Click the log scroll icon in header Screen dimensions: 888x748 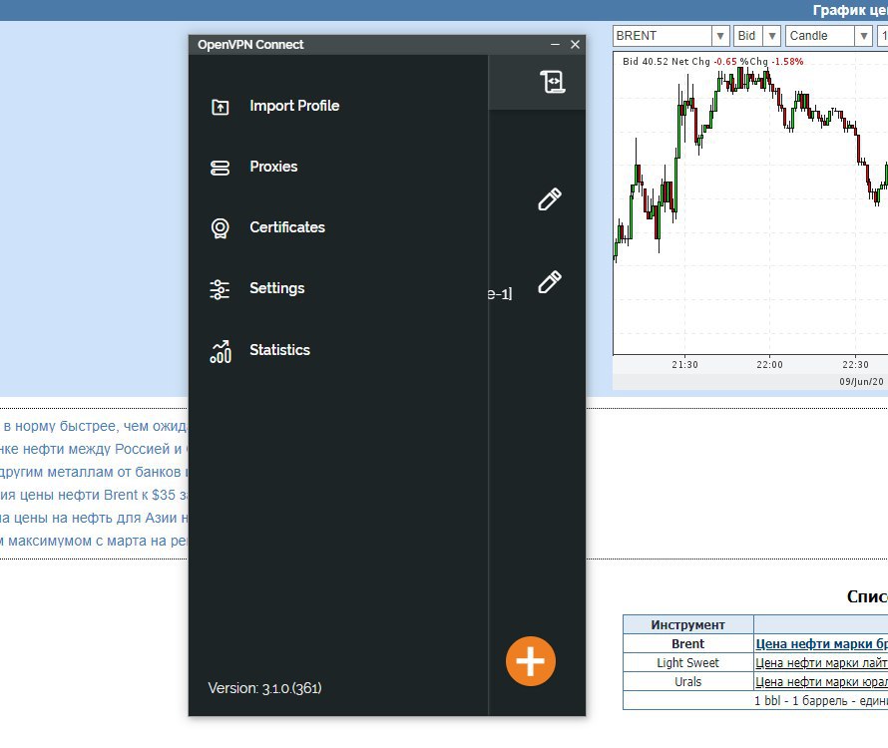point(552,82)
